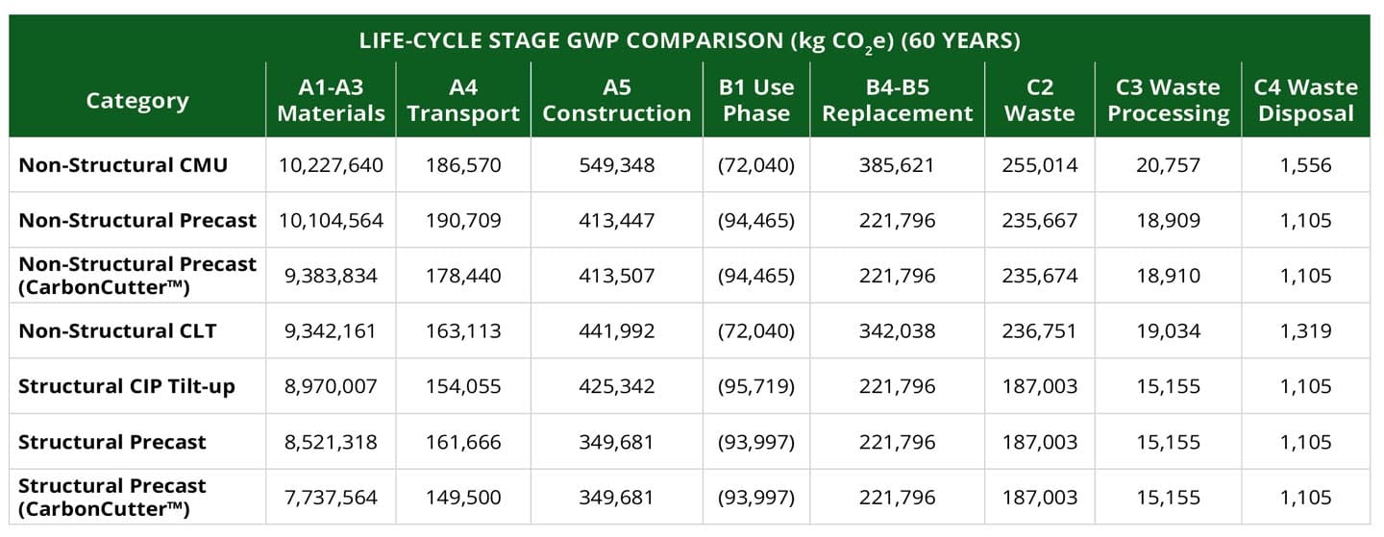
Task: Click the Structural CIP Tilt-up row label
Action: (x=127, y=386)
